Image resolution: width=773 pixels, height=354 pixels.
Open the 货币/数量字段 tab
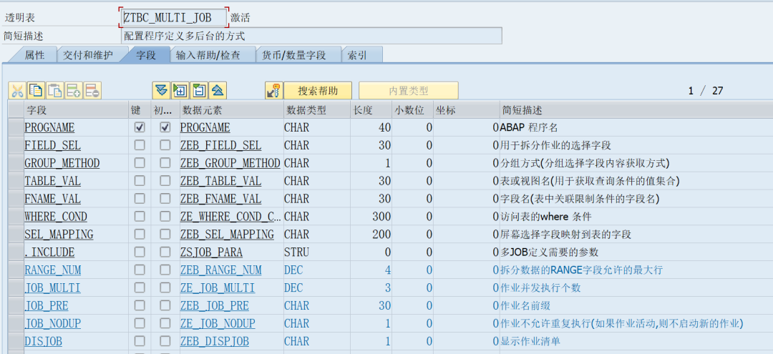tap(294, 55)
